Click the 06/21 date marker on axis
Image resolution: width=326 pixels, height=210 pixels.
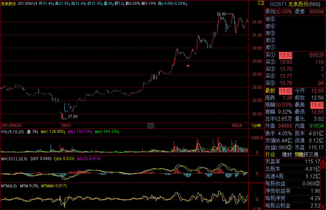click(x=66, y=126)
